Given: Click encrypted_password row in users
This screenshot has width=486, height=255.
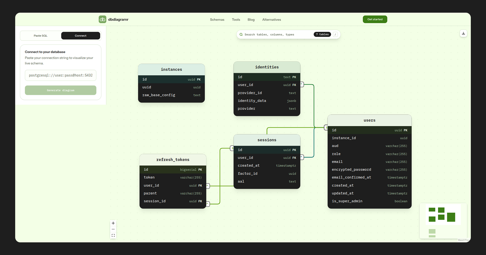Looking at the screenshot, I should (370, 169).
